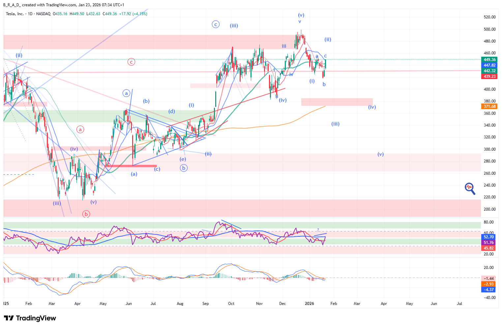Select the red circled 'a' wave label
The height and width of the screenshot is (328, 502).
pos(80,130)
